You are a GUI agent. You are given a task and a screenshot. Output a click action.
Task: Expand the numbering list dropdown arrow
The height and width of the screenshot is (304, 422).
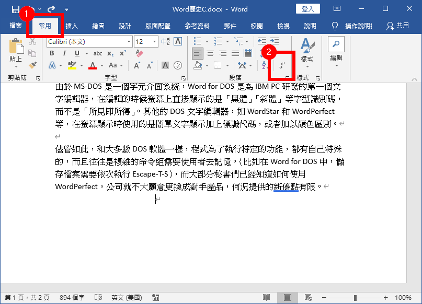(x=227, y=41)
